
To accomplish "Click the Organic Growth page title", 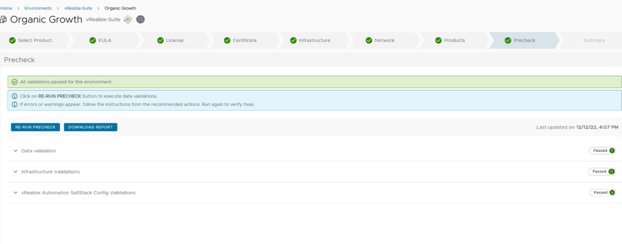I will [46, 19].
